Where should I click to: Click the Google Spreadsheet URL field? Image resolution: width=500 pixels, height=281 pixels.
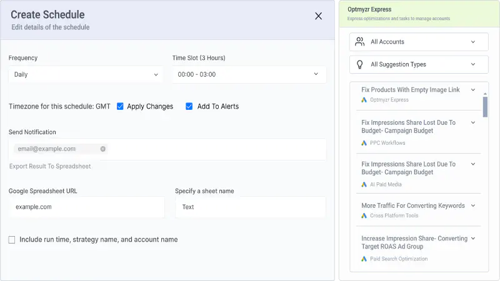(x=86, y=207)
